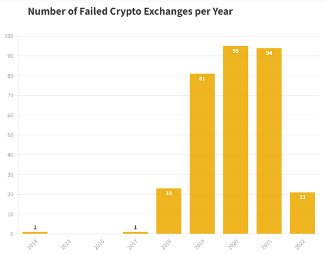Select the small 2014 bar
Screen dimensions: 326x254
pos(35,233)
